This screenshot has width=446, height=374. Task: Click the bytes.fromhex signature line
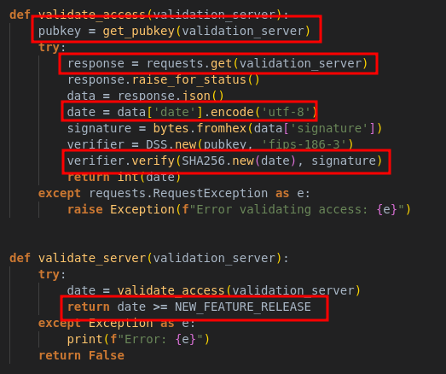point(224,128)
